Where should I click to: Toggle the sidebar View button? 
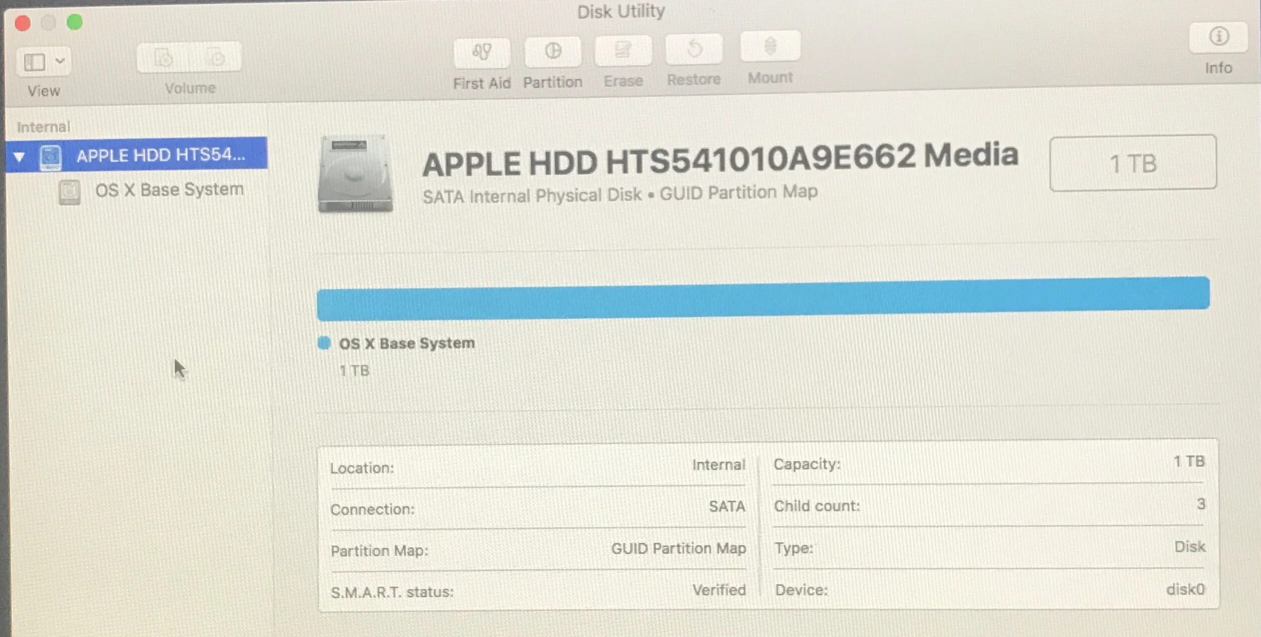click(35, 62)
